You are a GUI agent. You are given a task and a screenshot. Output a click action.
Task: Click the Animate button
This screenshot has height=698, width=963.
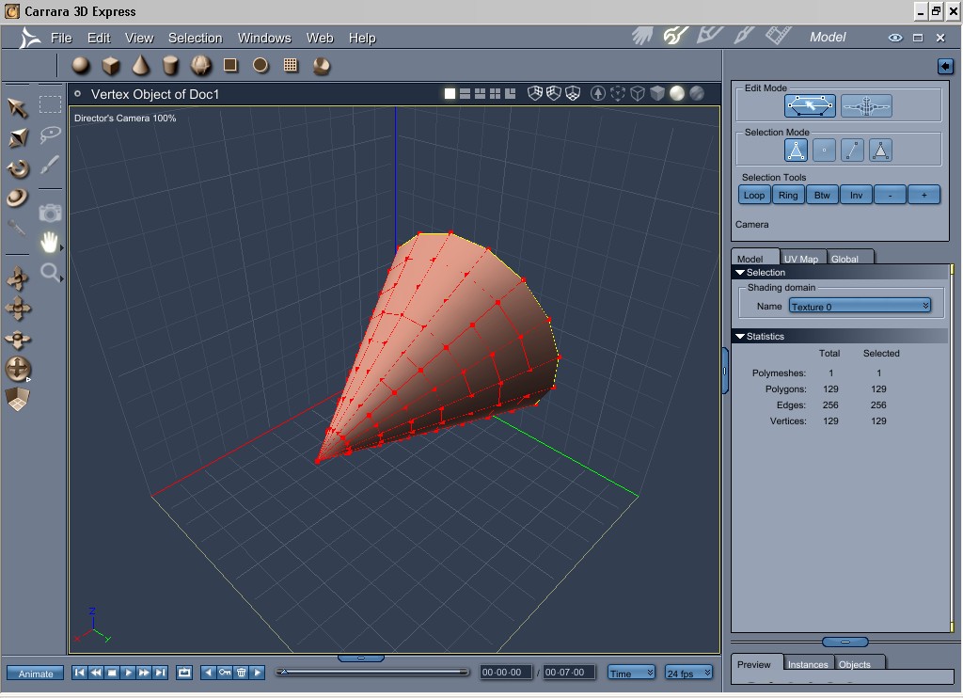[36, 674]
